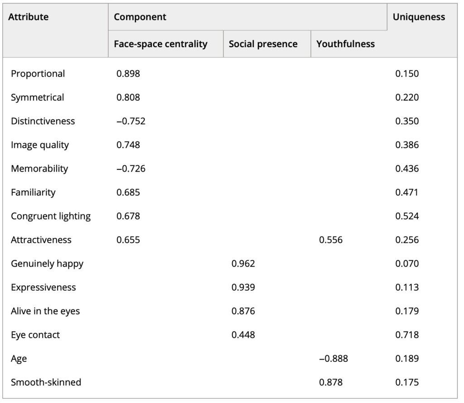Click the Smooth-skinned attribute label
The width and height of the screenshot is (464, 403).
46,382
